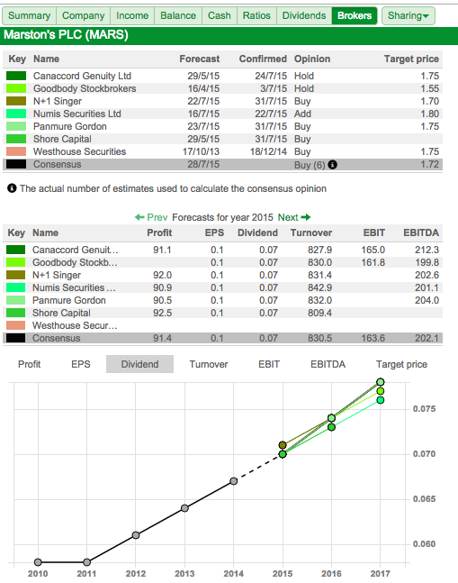Click the 2011 dividend data point
Viewport: 458px width, 583px height.
86,562
